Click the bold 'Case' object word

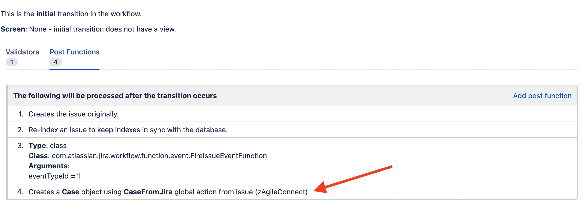[x=71, y=192]
